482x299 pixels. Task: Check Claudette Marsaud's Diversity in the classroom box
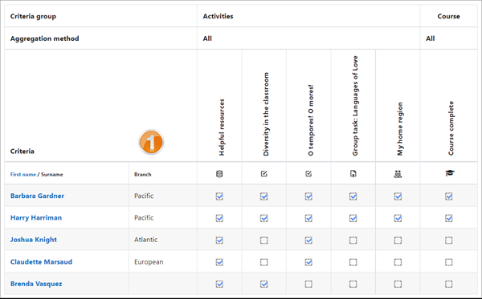point(264,262)
